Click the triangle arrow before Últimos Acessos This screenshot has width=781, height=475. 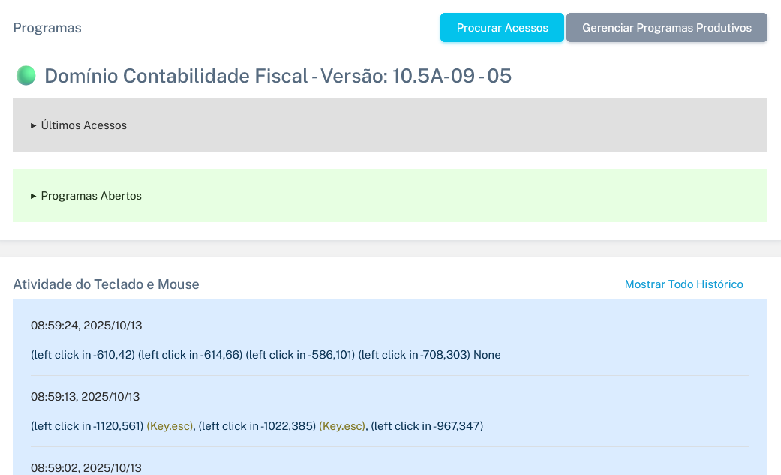(x=34, y=125)
